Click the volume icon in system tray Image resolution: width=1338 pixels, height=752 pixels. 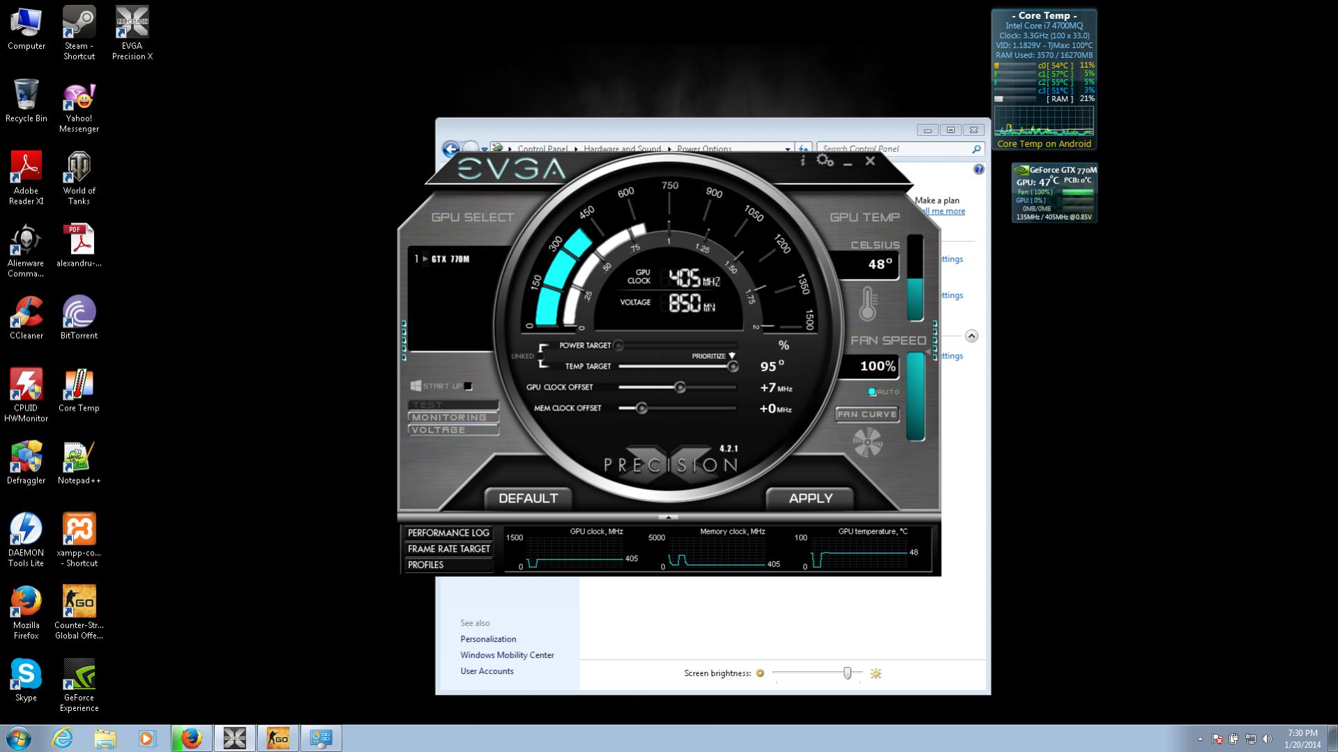[1267, 739]
